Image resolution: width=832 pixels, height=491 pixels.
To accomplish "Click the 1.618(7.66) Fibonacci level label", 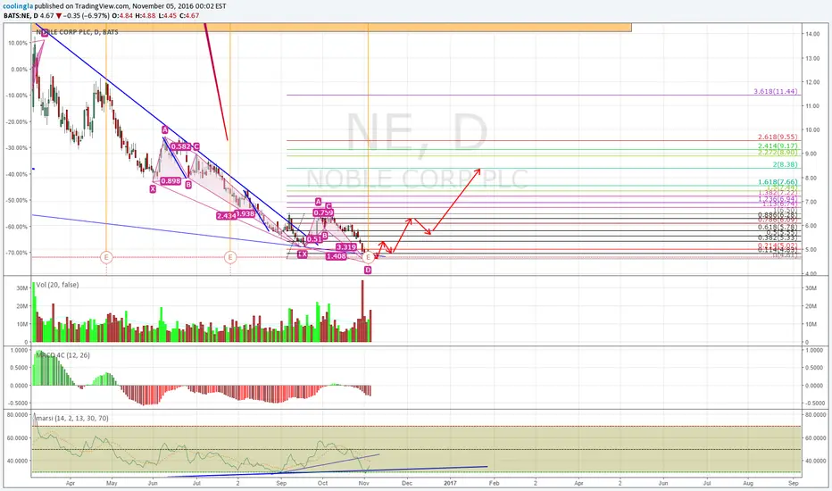I will tap(778, 182).
